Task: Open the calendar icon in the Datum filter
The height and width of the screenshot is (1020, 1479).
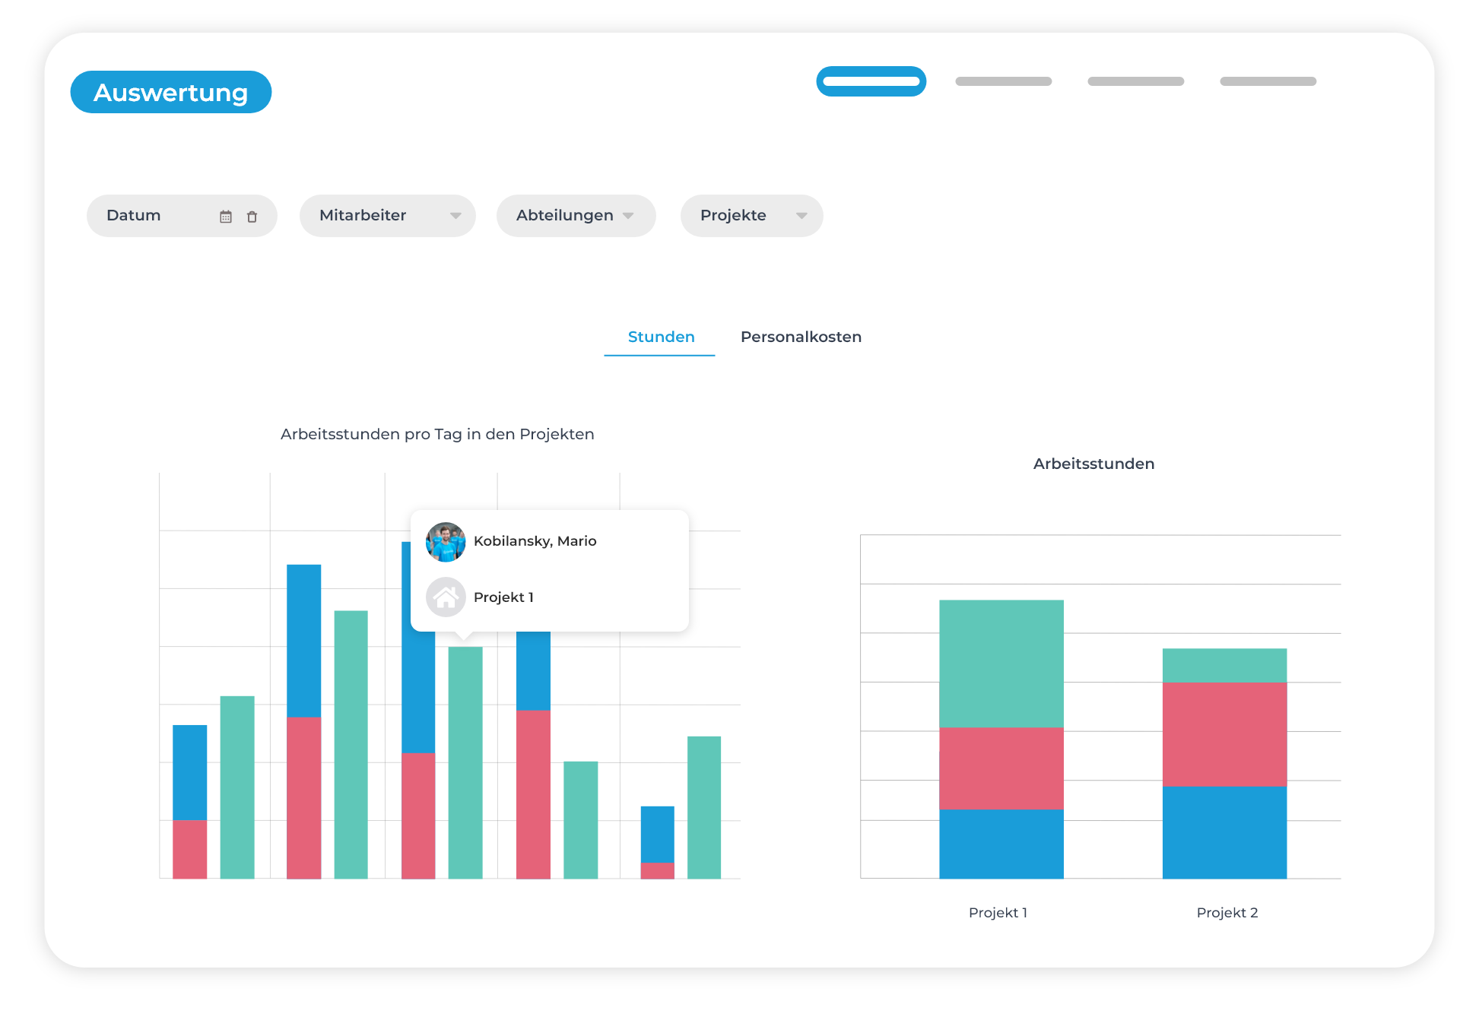Action: (x=226, y=216)
